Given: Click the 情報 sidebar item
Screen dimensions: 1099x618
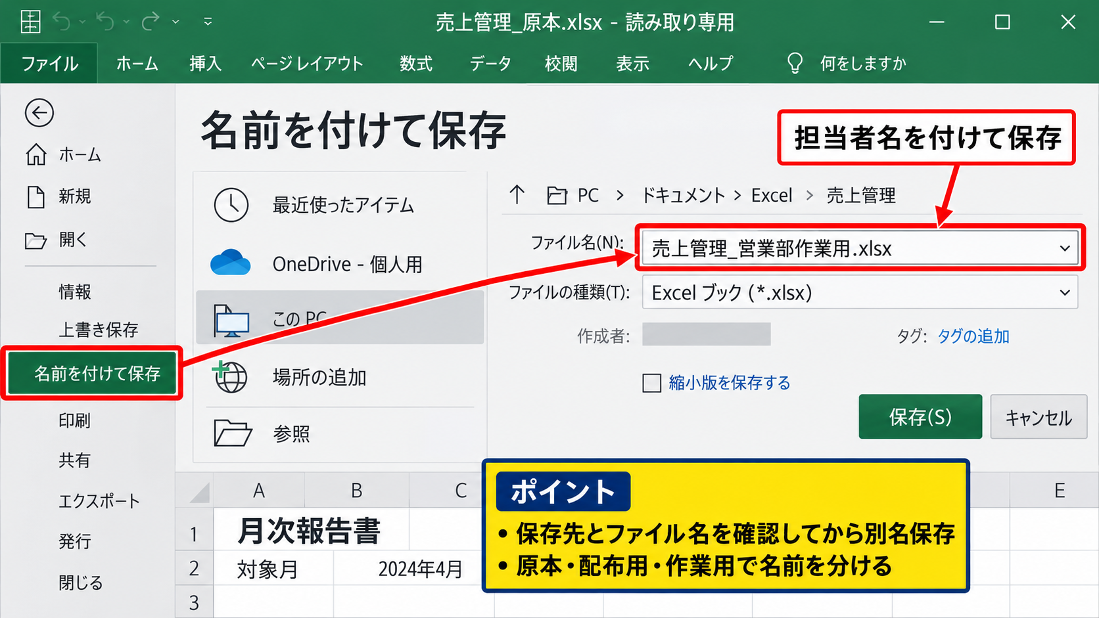Looking at the screenshot, I should pos(75,292).
